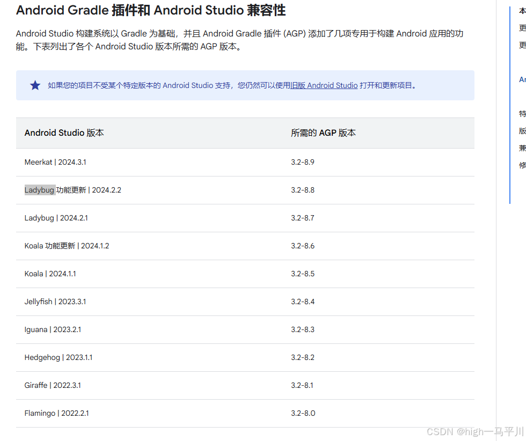This screenshot has height=441, width=526.
Task: Select the highlighted "Ladybug" text in the table
Action: (x=39, y=190)
